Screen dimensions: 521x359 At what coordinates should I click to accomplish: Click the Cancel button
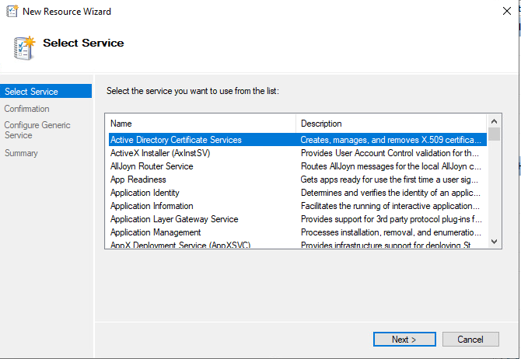pyautogui.click(x=470, y=339)
